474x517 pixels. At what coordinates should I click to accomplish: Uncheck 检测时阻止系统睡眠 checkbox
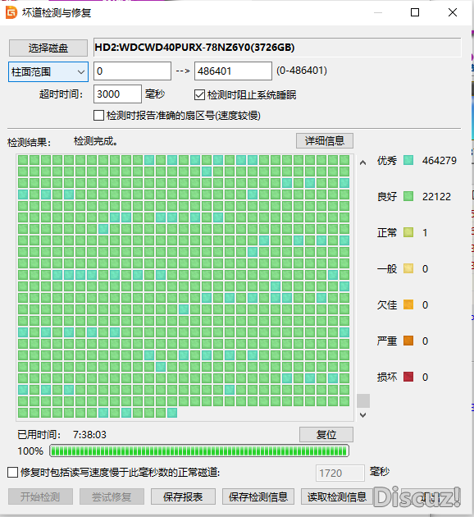(x=199, y=95)
